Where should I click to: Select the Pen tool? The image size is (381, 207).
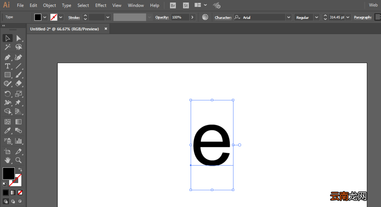coord(8,57)
